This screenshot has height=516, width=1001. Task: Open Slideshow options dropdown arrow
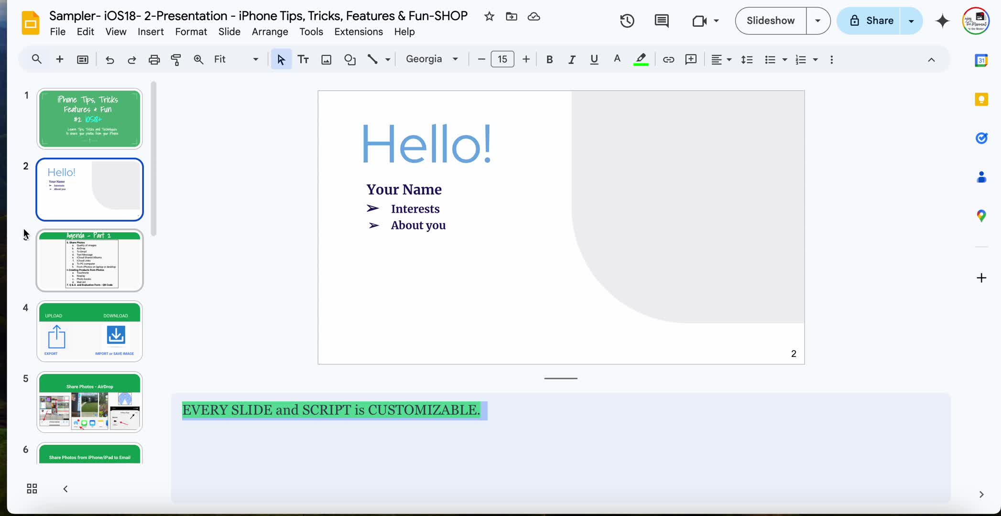(x=818, y=21)
